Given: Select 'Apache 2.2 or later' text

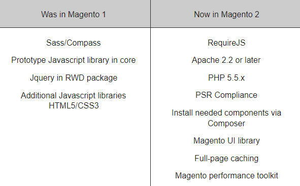Looking at the screenshot, I should [226, 60].
